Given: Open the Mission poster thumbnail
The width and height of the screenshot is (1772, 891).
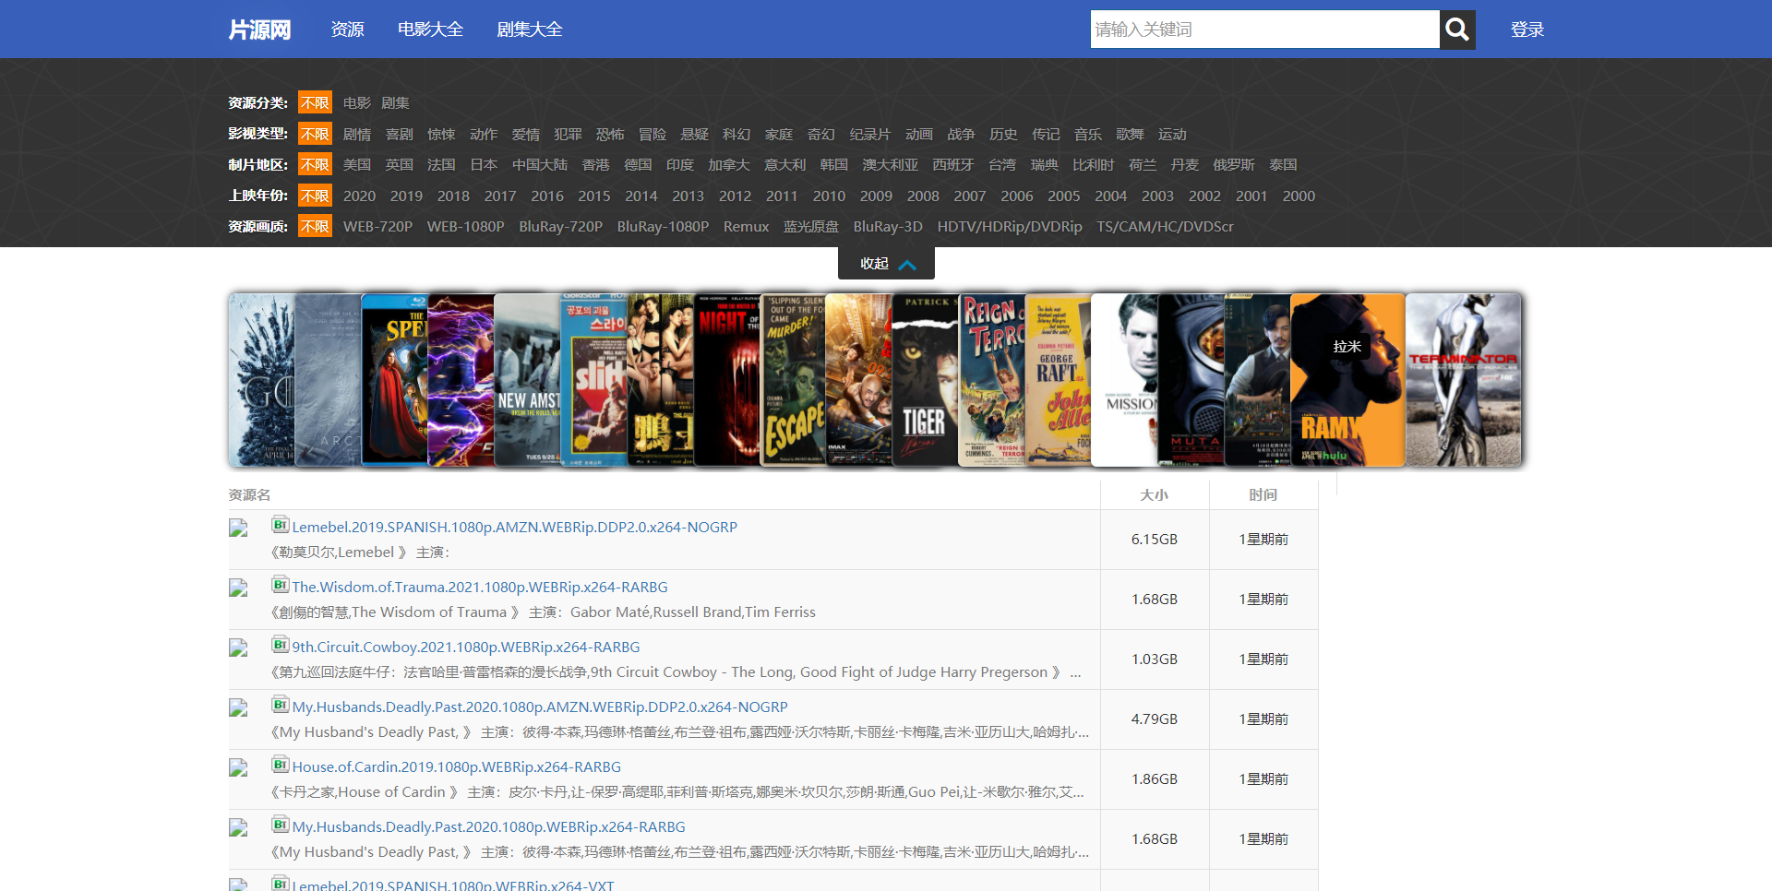Looking at the screenshot, I should pos(1124,380).
